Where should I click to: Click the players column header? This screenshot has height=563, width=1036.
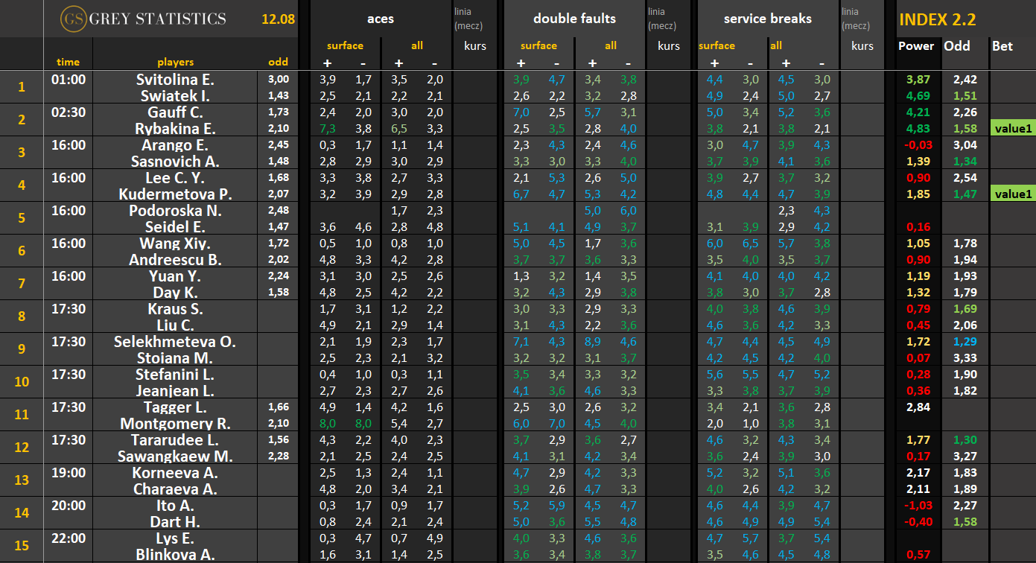point(176,62)
